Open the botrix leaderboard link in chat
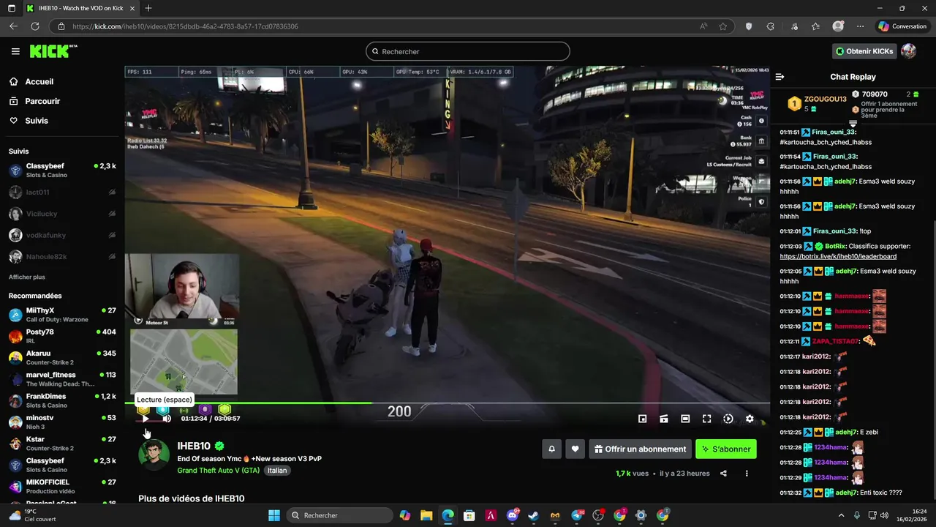Image resolution: width=936 pixels, height=527 pixels. tap(838, 257)
